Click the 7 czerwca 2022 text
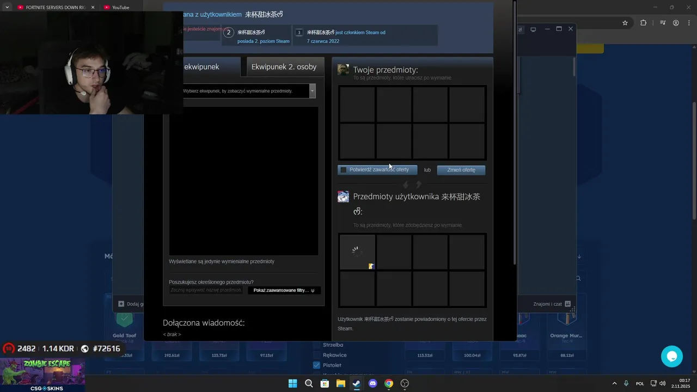Viewport: 697px width, 392px height. coord(323,41)
